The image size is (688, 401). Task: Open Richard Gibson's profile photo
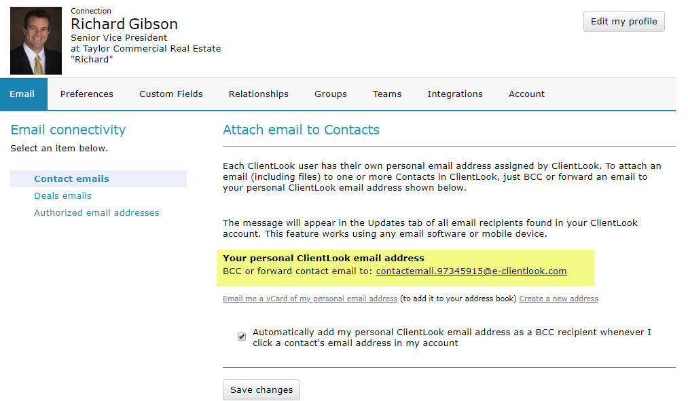click(35, 40)
